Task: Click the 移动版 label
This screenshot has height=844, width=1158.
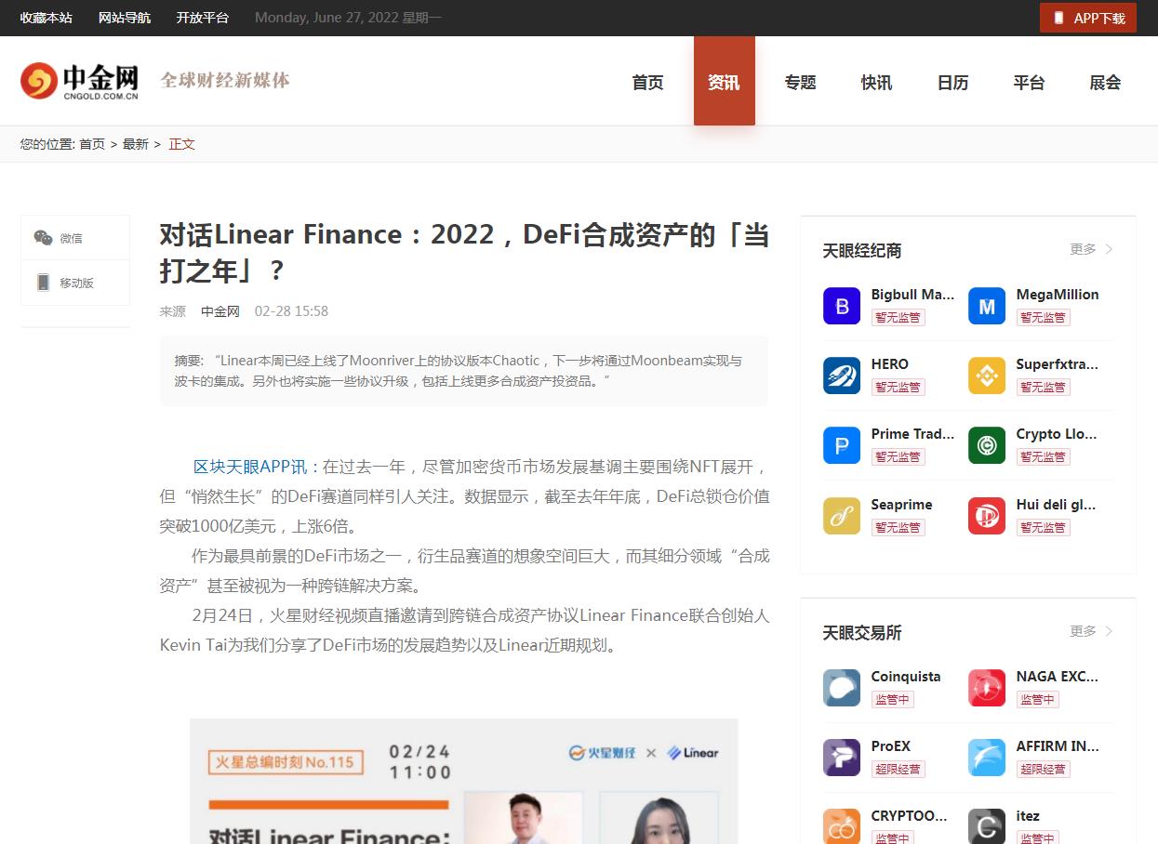Action: [77, 283]
